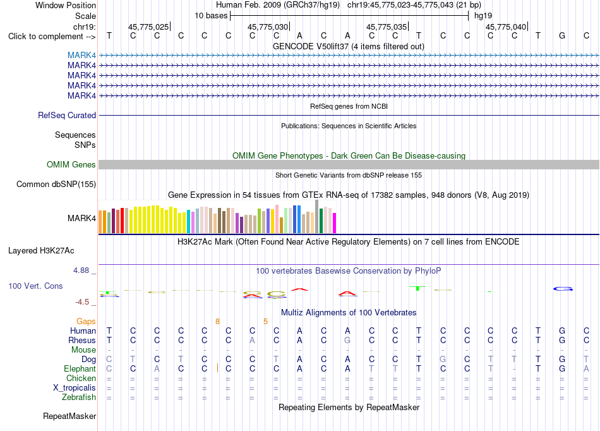Select the Dog alignment row label

pos(88,360)
